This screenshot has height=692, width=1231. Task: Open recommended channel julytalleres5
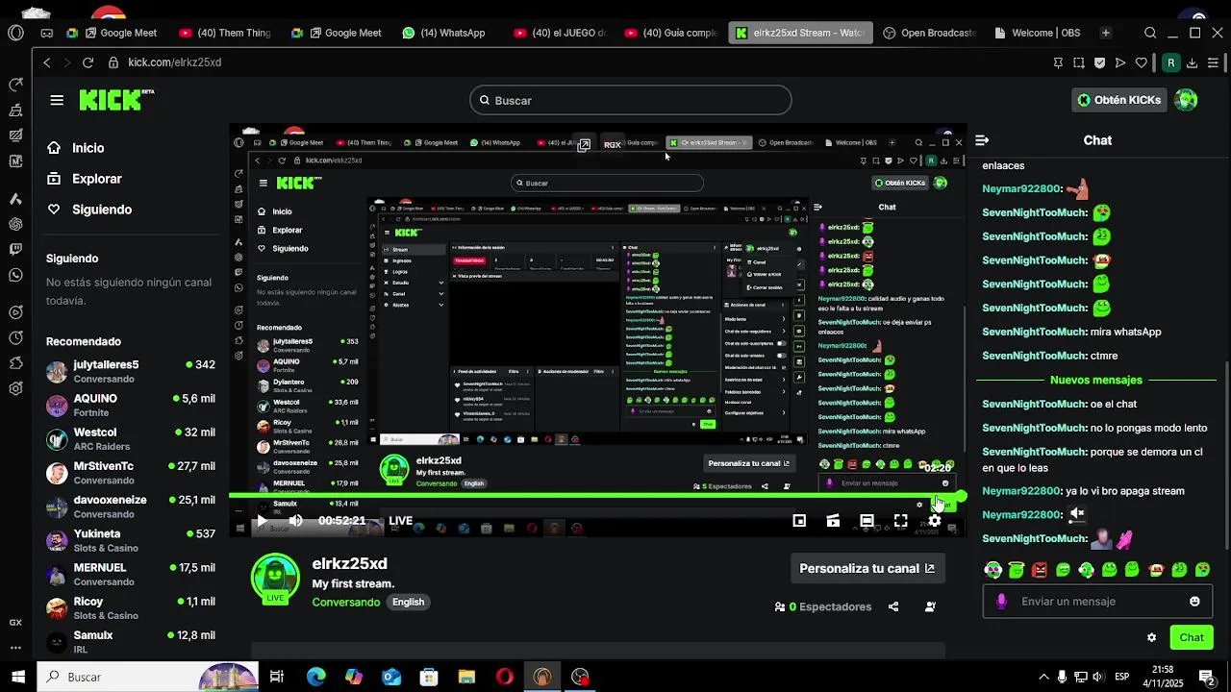click(x=131, y=371)
